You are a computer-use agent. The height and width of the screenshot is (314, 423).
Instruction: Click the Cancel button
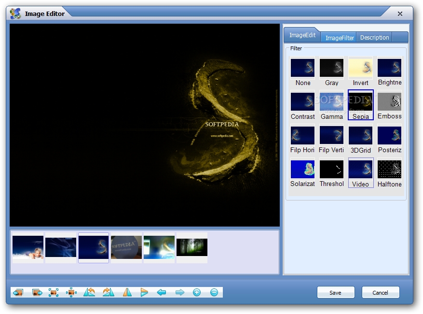380,293
